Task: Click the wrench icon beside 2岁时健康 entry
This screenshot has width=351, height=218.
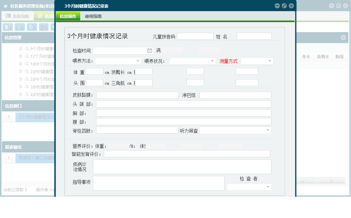Action: [27, 72]
